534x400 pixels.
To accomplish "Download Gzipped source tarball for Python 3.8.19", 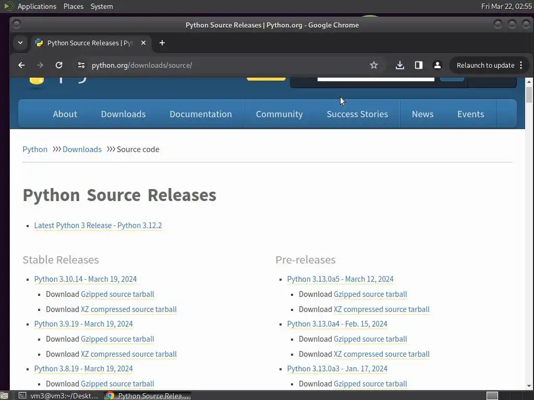I will point(117,384).
